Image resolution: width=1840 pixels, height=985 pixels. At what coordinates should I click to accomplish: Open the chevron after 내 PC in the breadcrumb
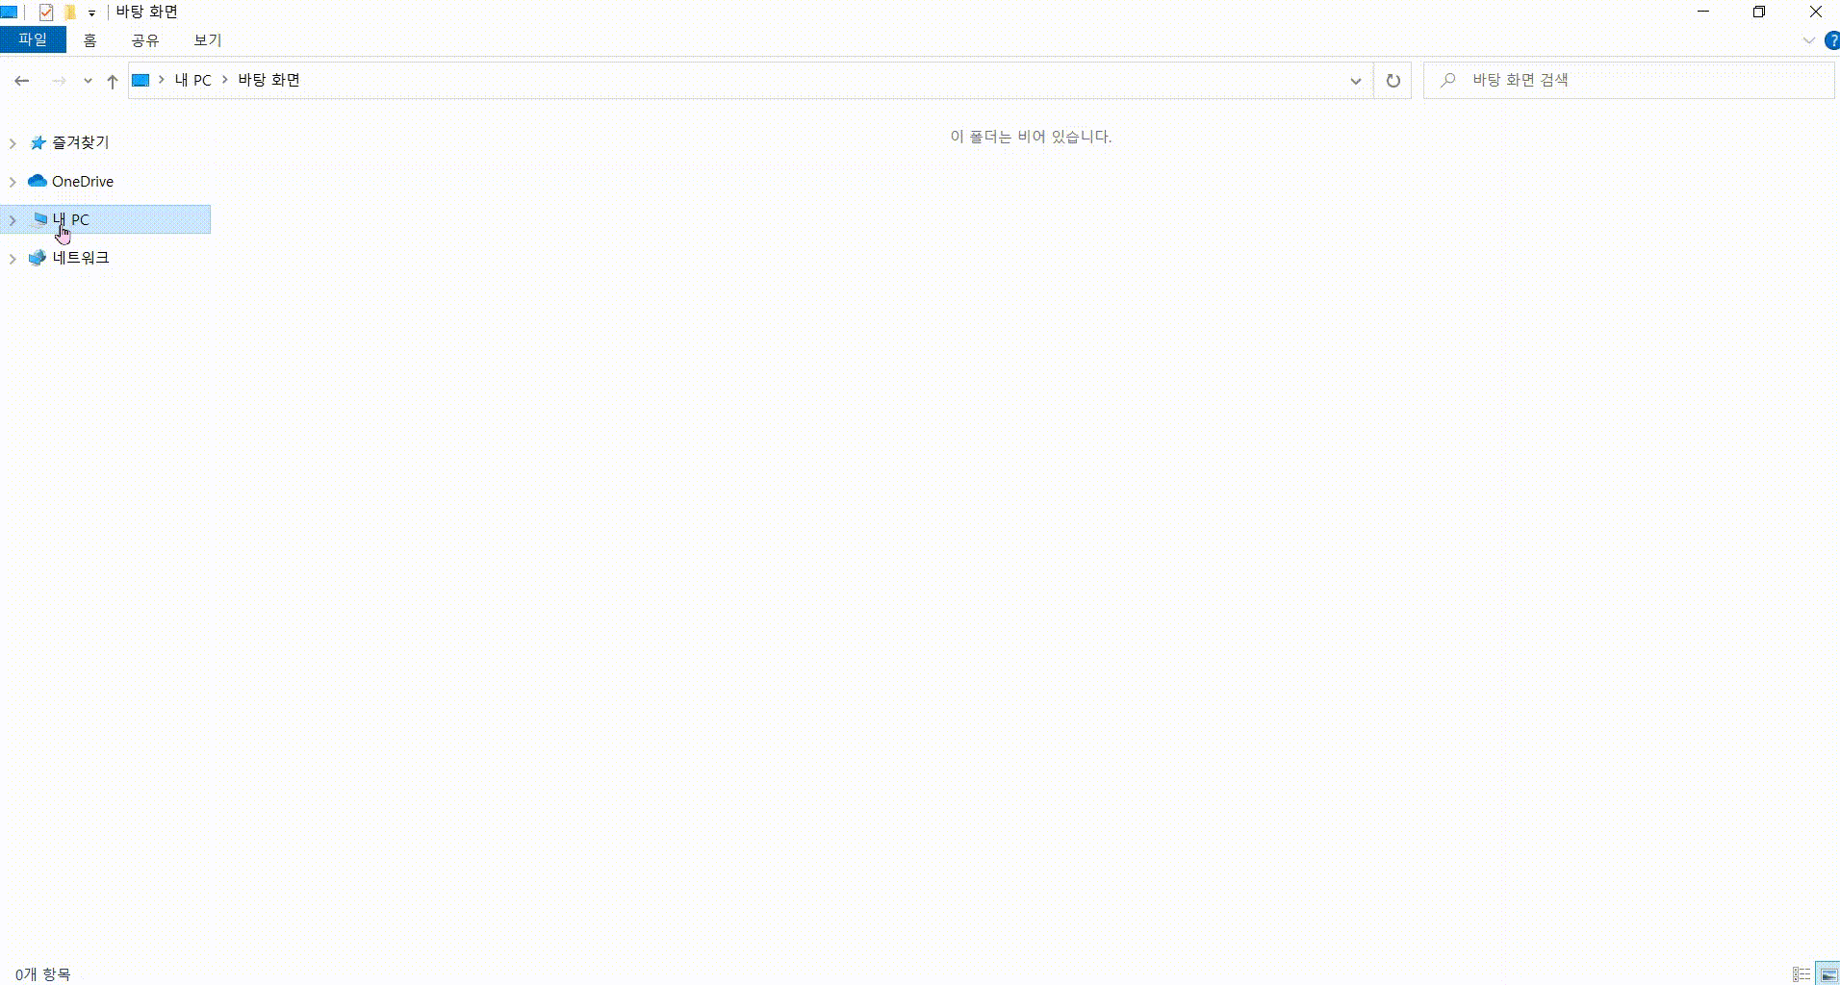click(x=225, y=80)
